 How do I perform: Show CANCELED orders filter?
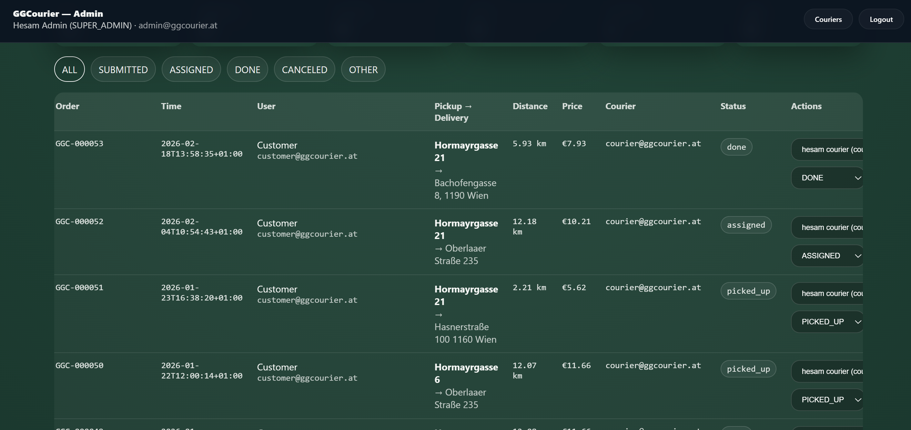pos(304,69)
